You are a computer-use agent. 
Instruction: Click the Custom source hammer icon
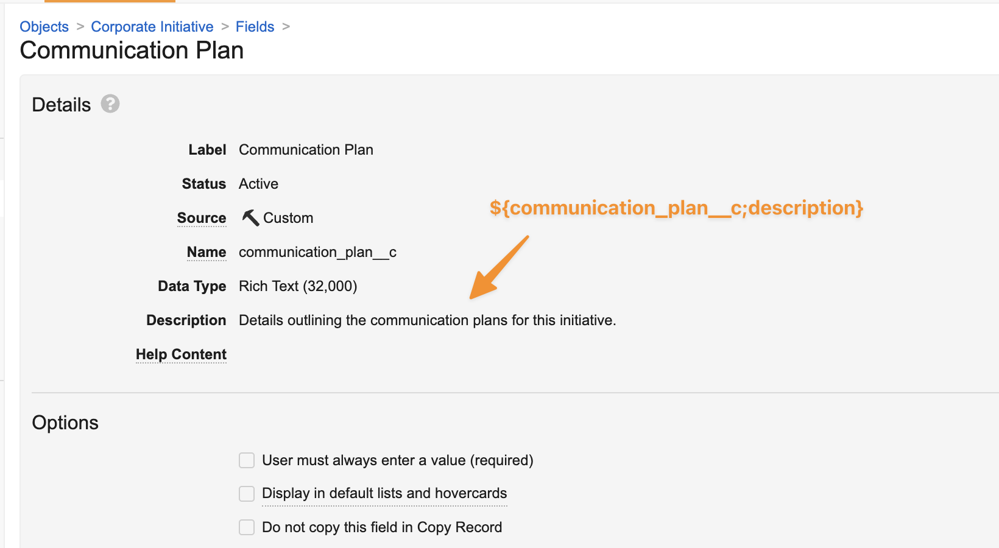tap(250, 217)
